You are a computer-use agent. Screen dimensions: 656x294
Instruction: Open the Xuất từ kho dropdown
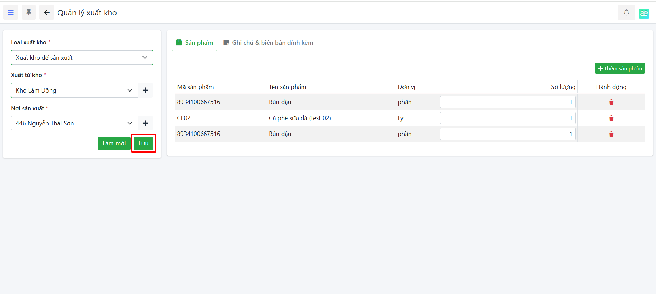point(74,90)
